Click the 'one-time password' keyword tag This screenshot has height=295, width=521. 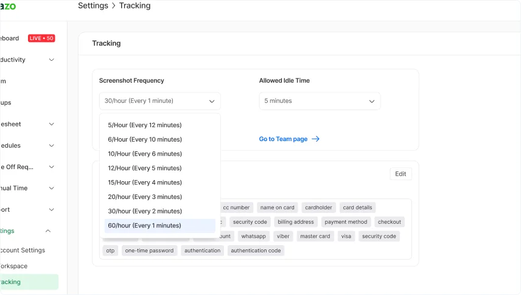click(x=149, y=251)
